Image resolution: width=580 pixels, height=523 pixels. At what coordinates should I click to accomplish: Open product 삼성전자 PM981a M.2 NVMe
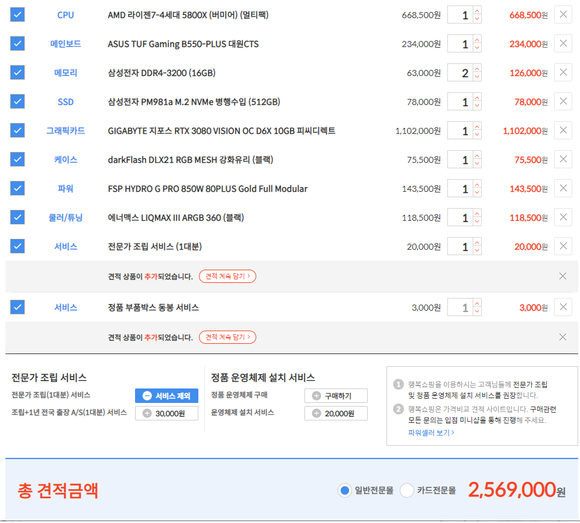tap(194, 102)
